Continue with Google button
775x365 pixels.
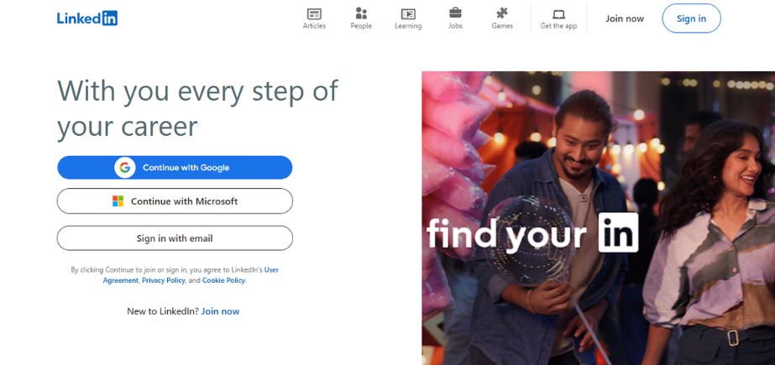(x=175, y=168)
